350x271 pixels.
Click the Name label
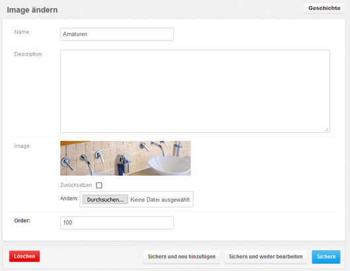tap(22, 32)
